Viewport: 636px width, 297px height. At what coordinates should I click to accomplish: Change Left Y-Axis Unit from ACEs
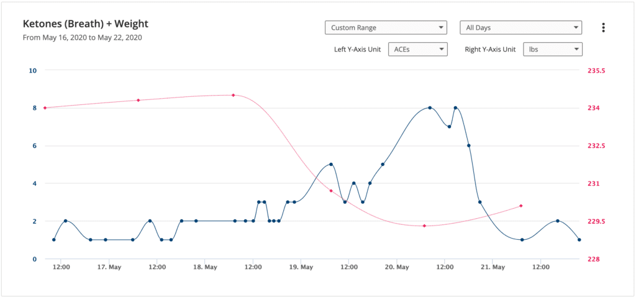click(417, 49)
